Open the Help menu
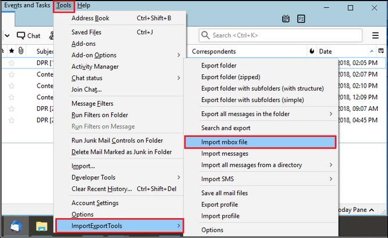Image resolution: width=388 pixels, height=238 pixels. coord(84,5)
